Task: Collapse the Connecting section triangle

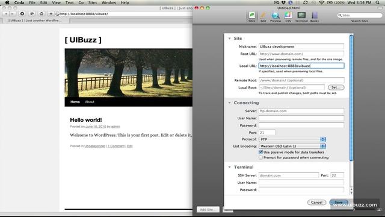Action: pos(229,103)
